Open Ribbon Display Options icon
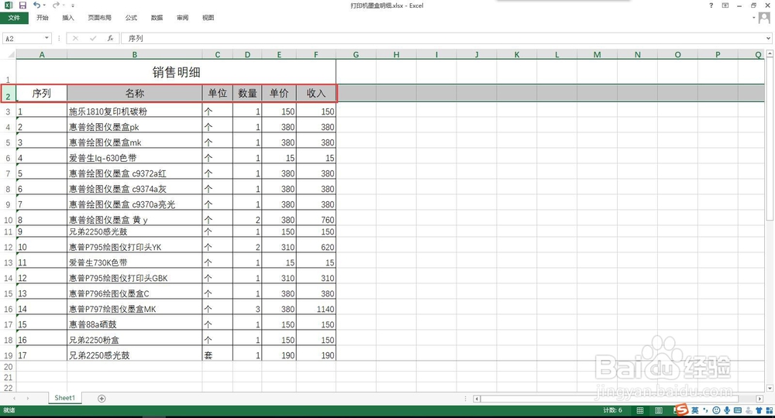 [725, 5]
